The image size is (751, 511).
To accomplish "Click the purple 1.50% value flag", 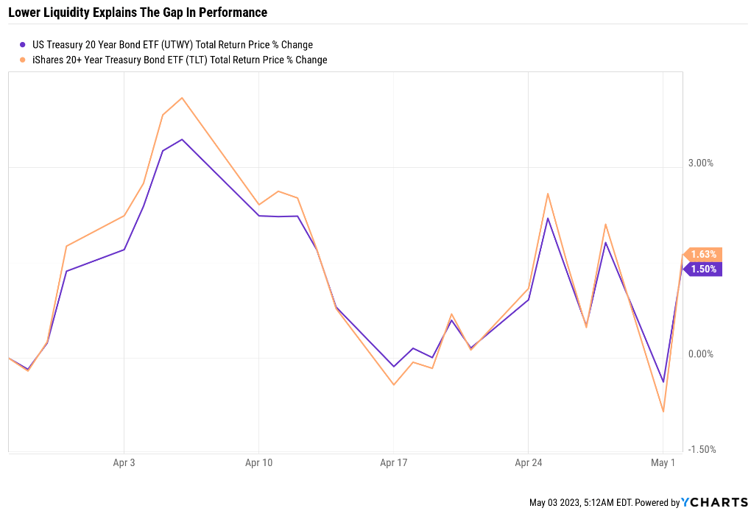I will tap(702, 269).
